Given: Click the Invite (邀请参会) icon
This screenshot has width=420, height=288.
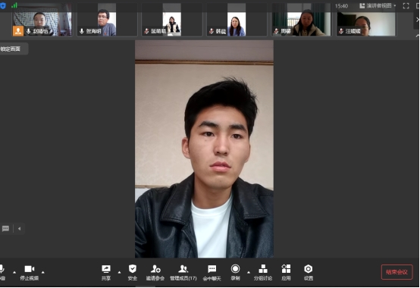Looking at the screenshot, I should coord(155,269).
